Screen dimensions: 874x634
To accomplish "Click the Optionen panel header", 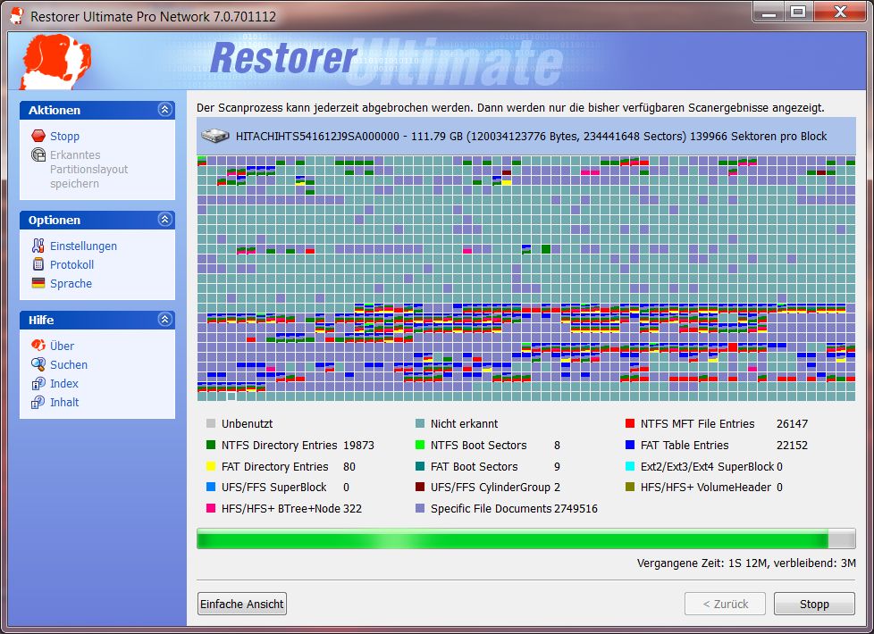I will tap(97, 220).
